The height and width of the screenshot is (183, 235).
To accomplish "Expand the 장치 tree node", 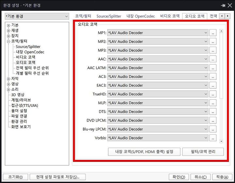I will pyautogui.click(x=8, y=36).
